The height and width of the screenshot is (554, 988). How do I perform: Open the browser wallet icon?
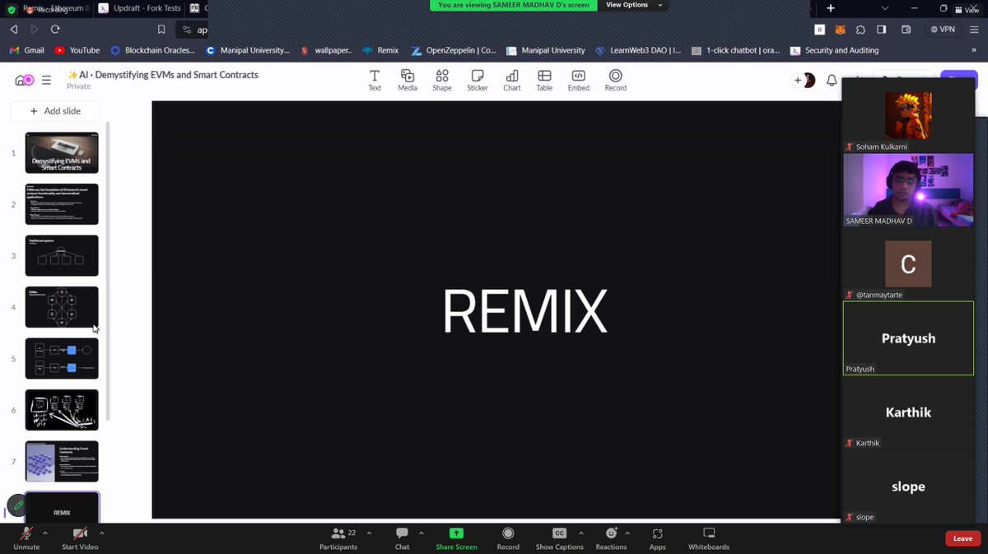906,29
